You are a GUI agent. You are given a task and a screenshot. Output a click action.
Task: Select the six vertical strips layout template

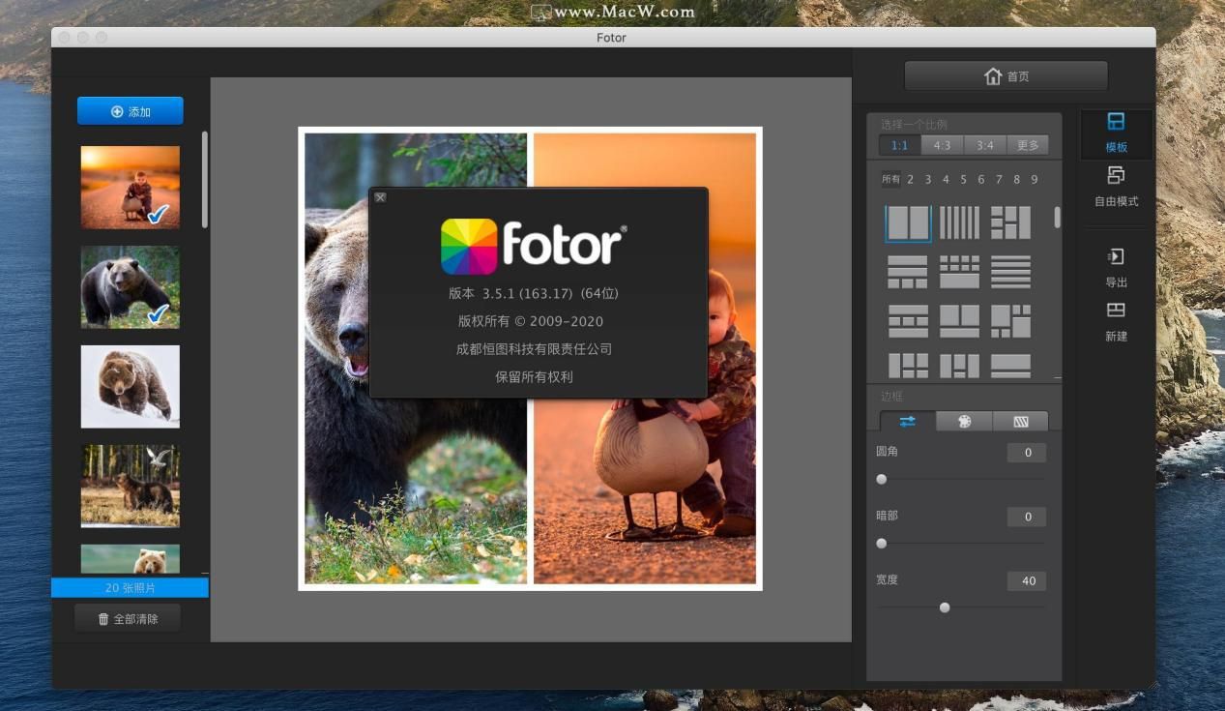coord(959,222)
